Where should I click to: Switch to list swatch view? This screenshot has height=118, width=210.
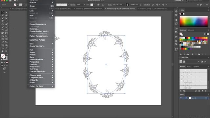click(205, 34)
